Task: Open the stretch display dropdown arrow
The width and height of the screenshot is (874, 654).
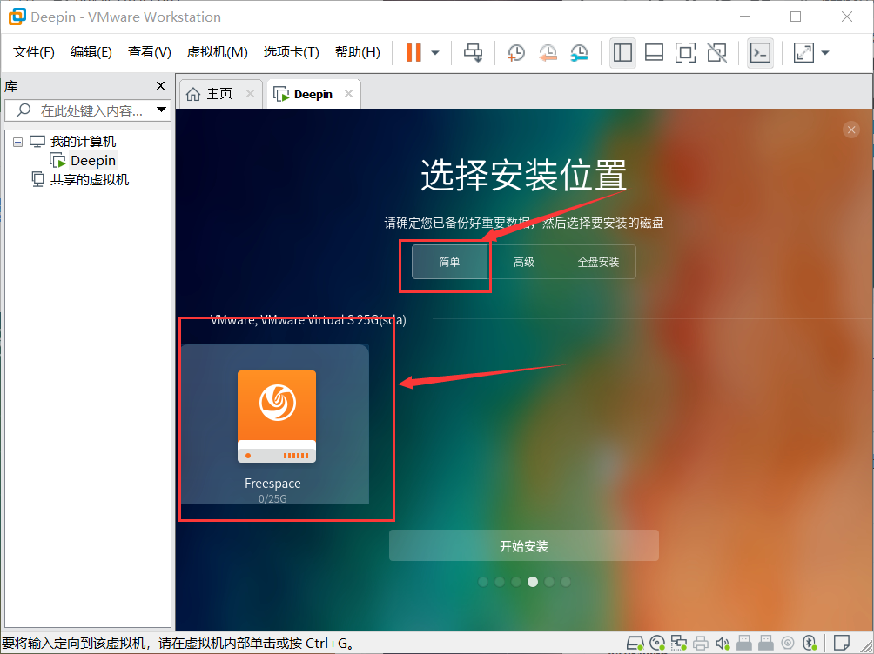Action: pos(825,53)
